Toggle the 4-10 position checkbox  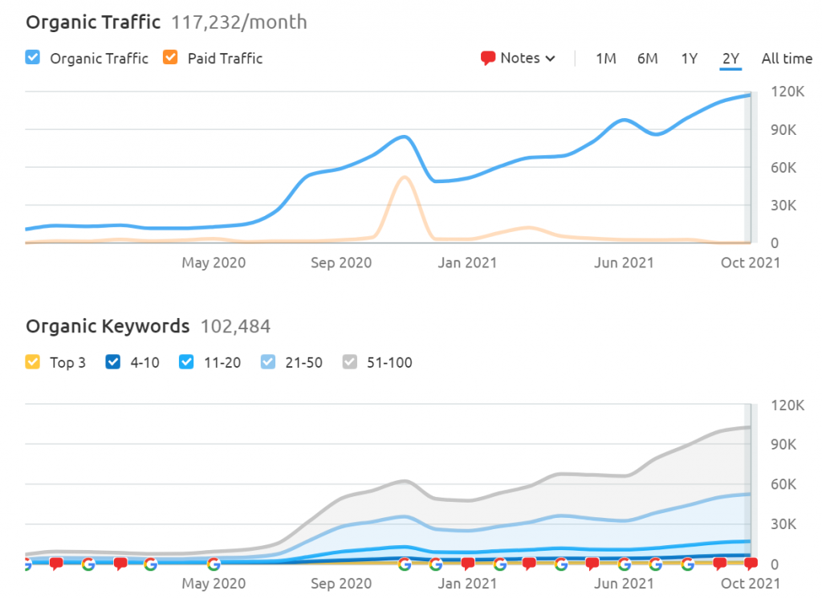click(113, 362)
